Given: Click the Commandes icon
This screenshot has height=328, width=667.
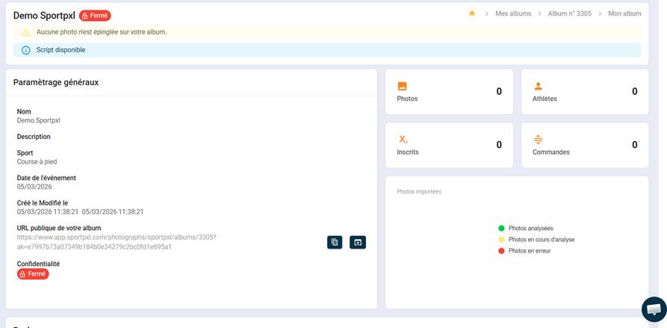Looking at the screenshot, I should (x=538, y=140).
